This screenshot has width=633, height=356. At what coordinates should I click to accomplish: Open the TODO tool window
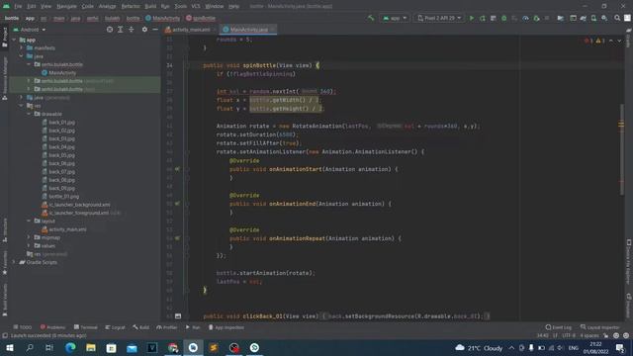point(22,327)
